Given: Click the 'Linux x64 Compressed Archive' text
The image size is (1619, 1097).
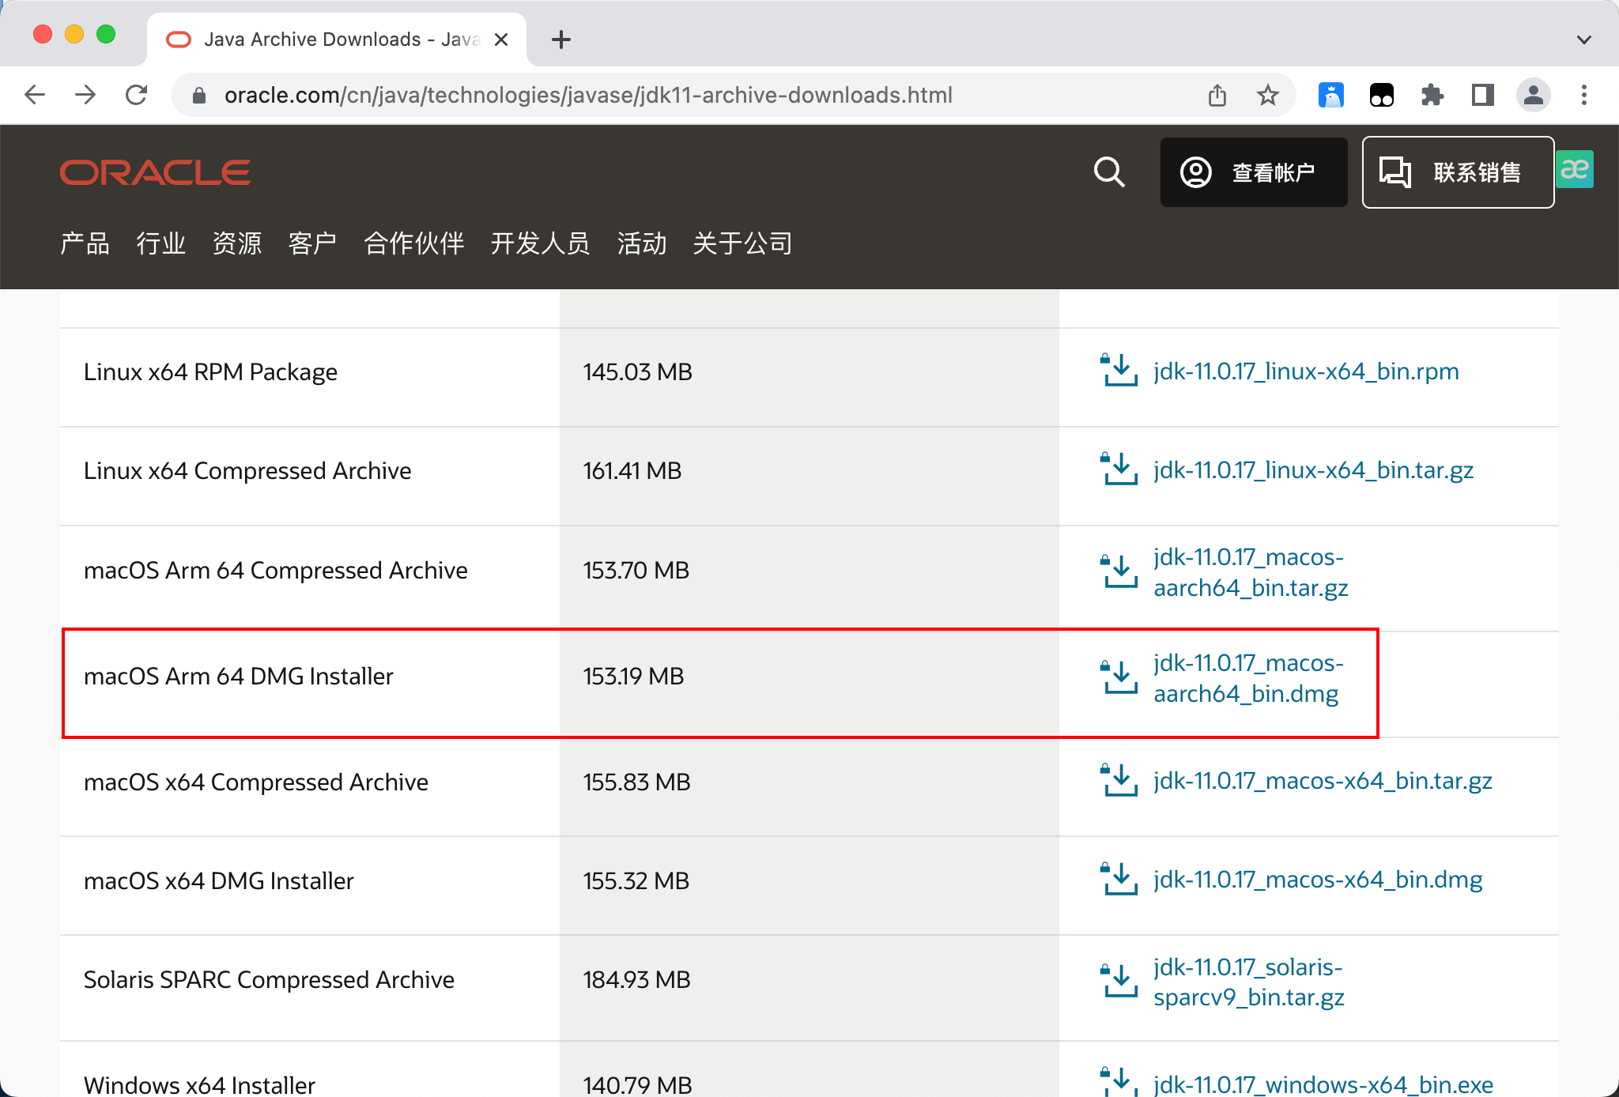Looking at the screenshot, I should pos(247,471).
